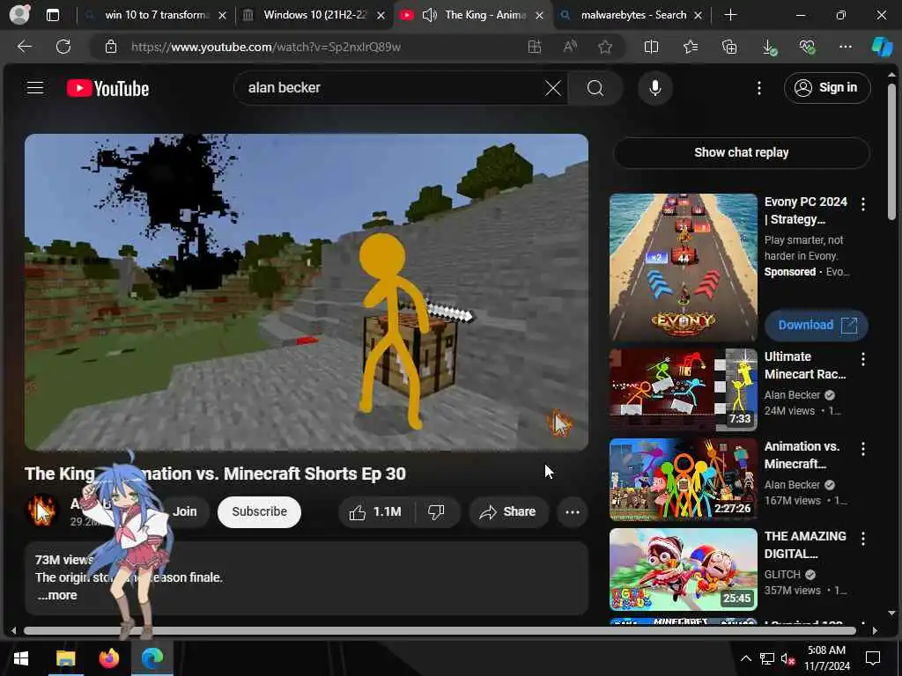The height and width of the screenshot is (676, 902).
Task: Open the notification center
Action: click(873, 658)
